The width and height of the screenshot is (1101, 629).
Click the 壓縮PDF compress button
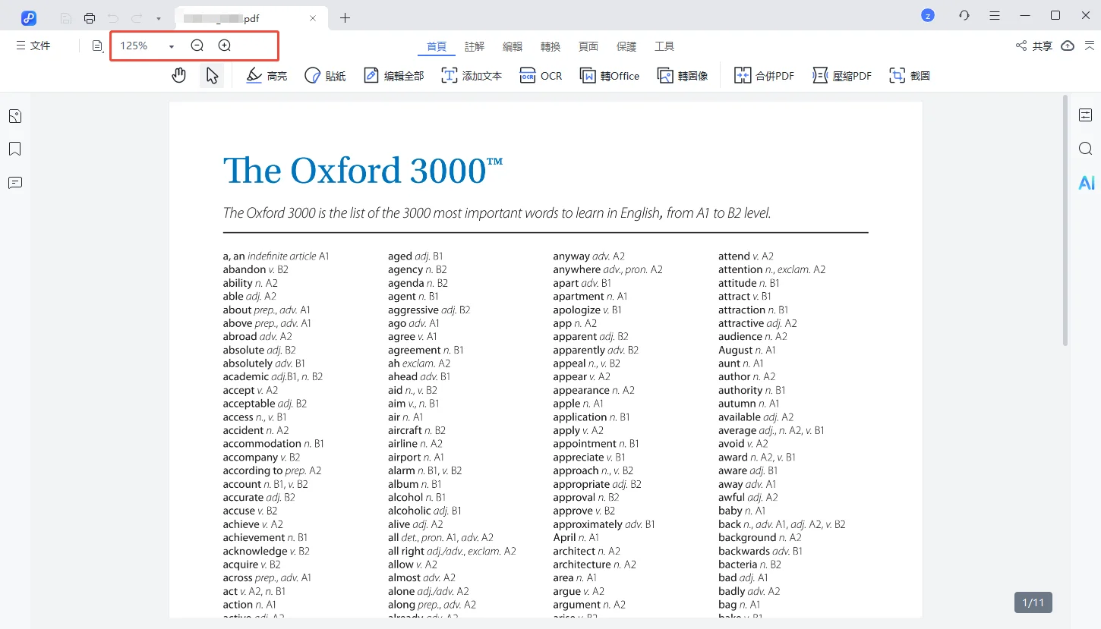[x=842, y=76]
